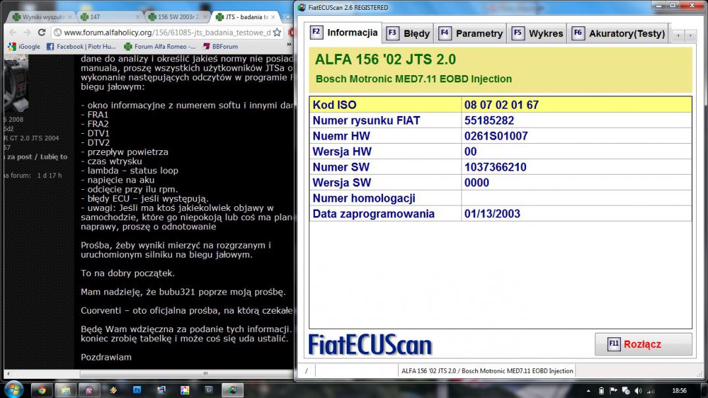This screenshot has height=398, width=708.
Task: Open Windows Explorer from the taskbar
Action: pos(65,390)
